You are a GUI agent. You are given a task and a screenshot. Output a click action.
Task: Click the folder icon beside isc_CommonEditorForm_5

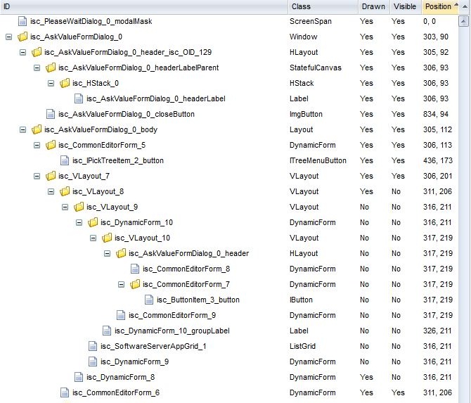[51, 145]
